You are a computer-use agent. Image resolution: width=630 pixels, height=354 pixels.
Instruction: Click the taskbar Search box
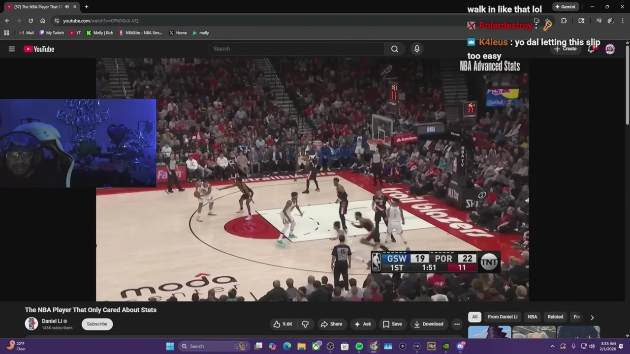point(213,346)
